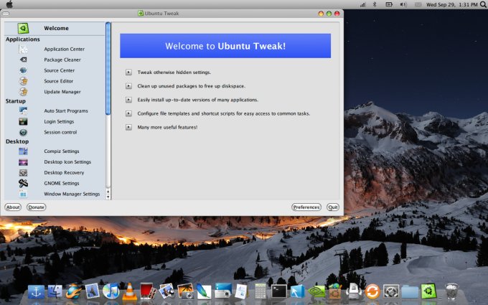Select Welcome in the sidebar list
Image resolution: width=488 pixels, height=305 pixels.
56,29
